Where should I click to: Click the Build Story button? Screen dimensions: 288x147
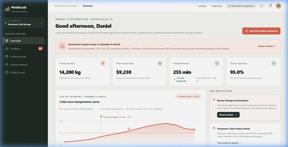click(217, 6)
